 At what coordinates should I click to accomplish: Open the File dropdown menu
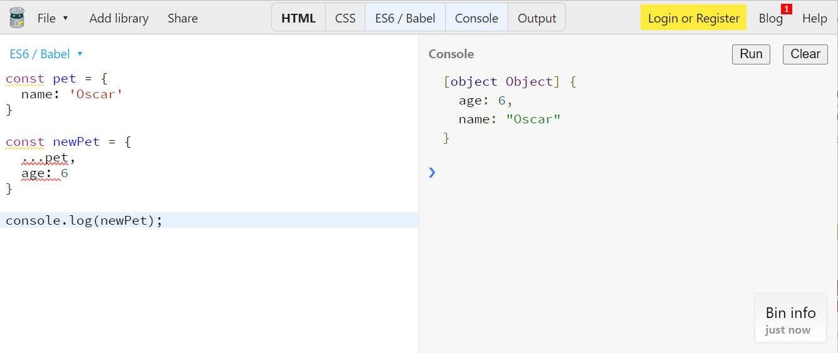pyautogui.click(x=53, y=18)
